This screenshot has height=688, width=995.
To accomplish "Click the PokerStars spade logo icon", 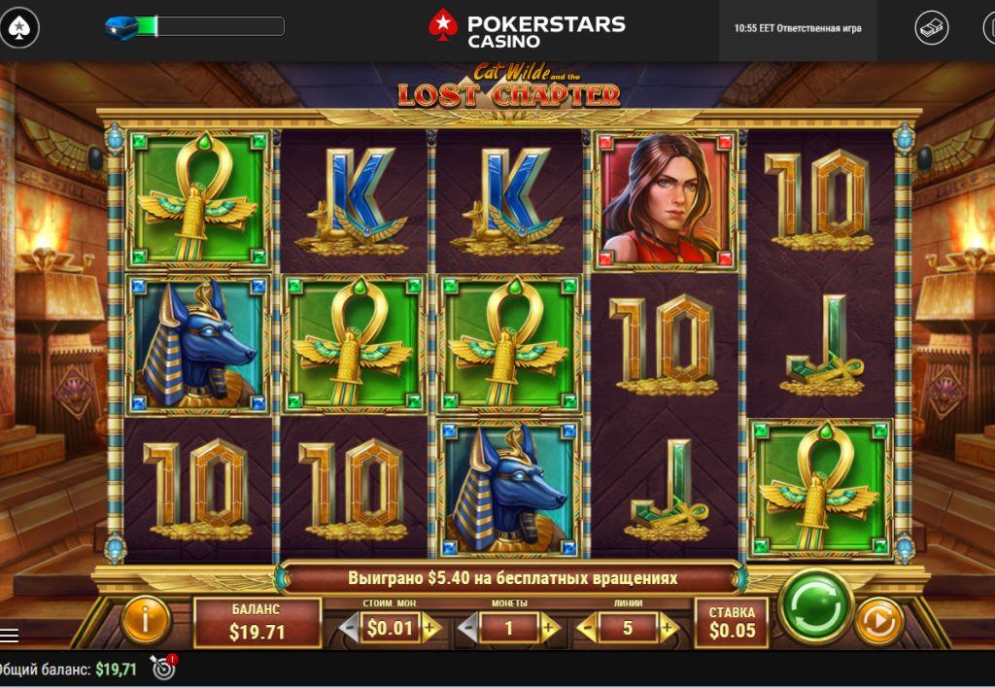I will pos(19,28).
